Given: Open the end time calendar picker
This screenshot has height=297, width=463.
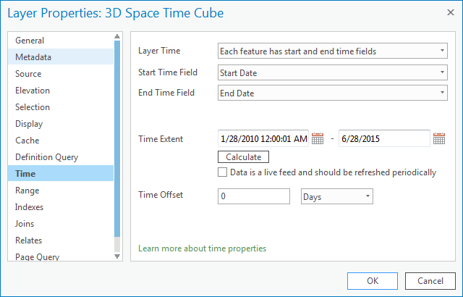Looking at the screenshot, I should pyautogui.click(x=439, y=139).
